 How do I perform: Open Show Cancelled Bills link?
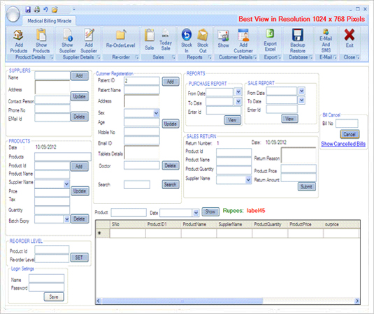(343, 144)
